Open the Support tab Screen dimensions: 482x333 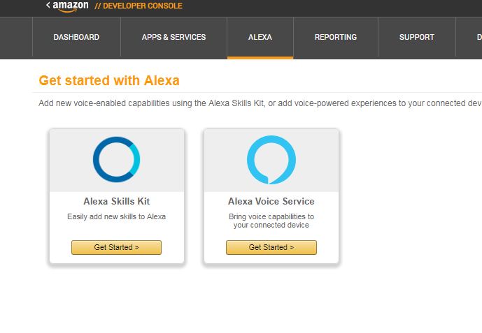tap(416, 37)
